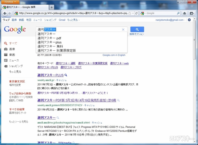Open Google.com in English link

click(114, 55)
